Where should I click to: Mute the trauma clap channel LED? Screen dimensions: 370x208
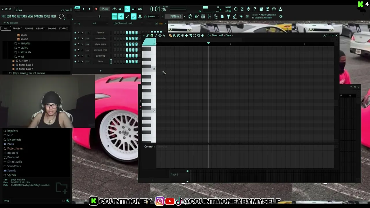(75, 38)
